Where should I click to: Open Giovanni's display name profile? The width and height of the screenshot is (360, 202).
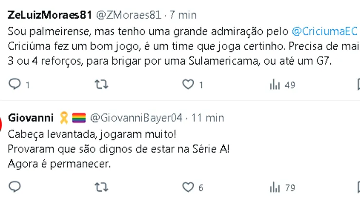pyautogui.click(x=31, y=118)
